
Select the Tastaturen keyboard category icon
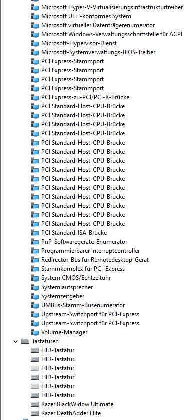point(25,341)
